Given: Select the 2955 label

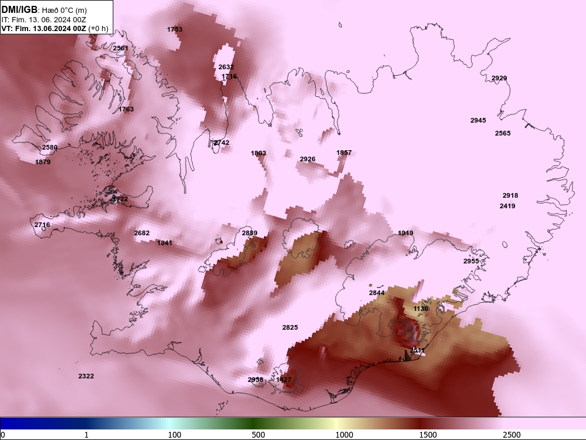Looking at the screenshot, I should [471, 261].
